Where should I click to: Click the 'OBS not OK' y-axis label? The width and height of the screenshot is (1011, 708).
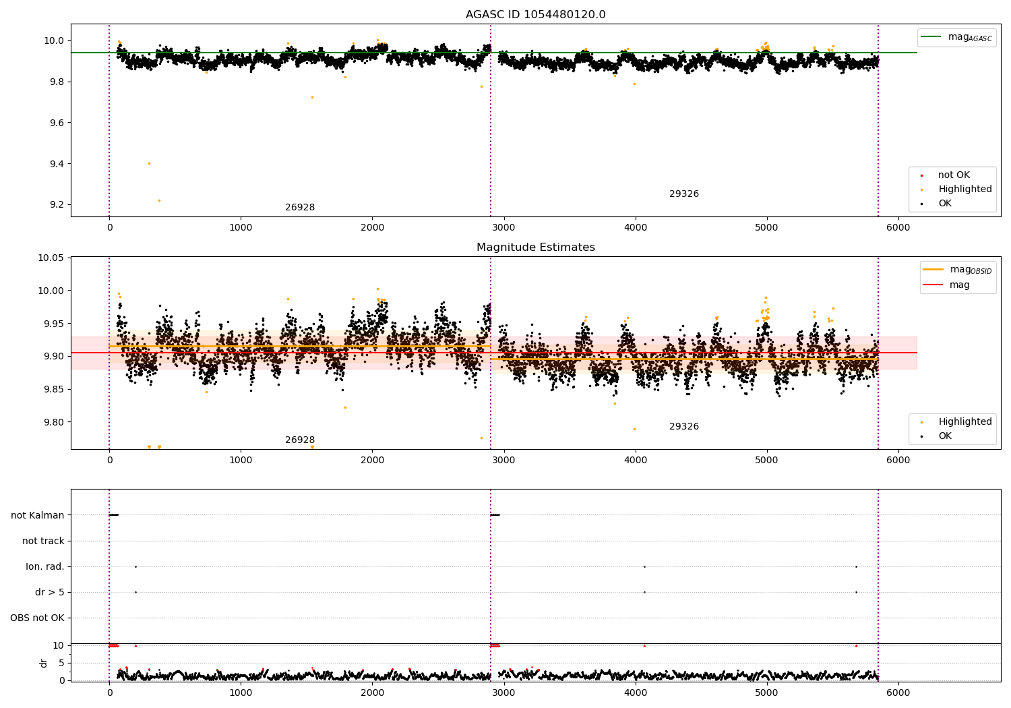[37, 618]
